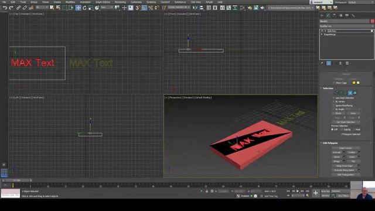Select Vertex sub-object level icon
This screenshot has width=375, height=211.
coord(336,93)
